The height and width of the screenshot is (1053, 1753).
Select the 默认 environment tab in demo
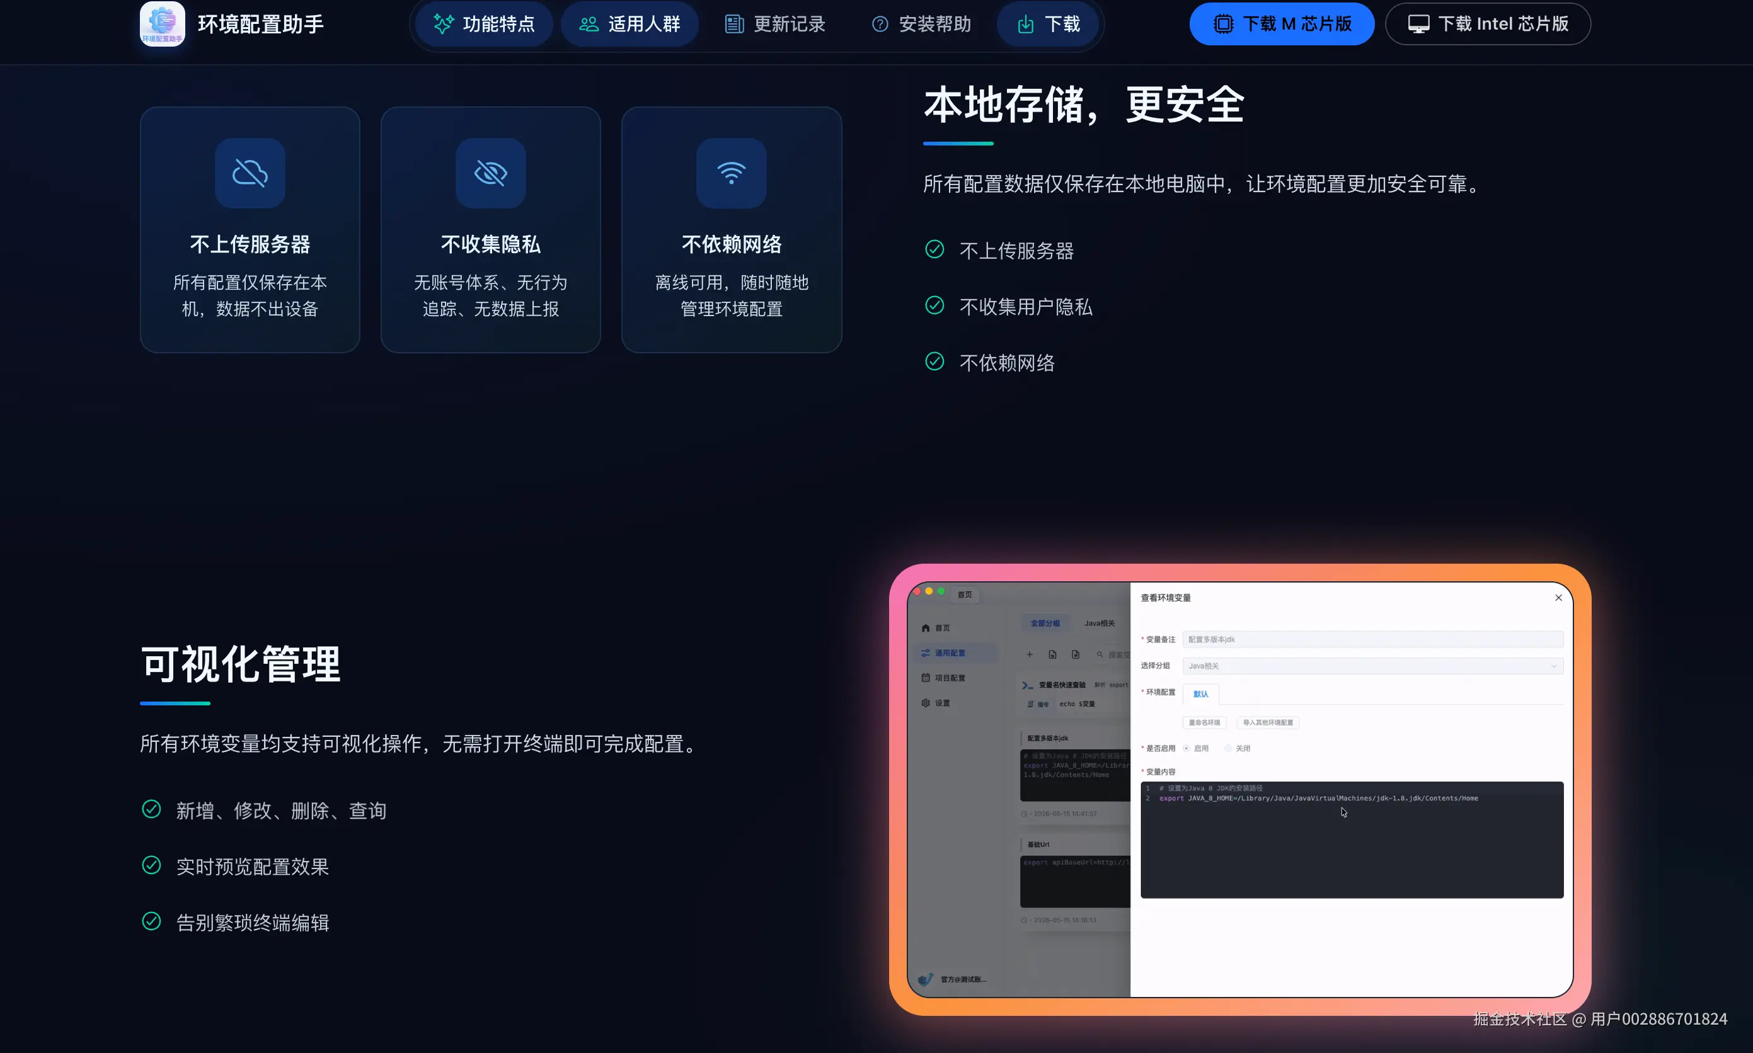[1200, 694]
